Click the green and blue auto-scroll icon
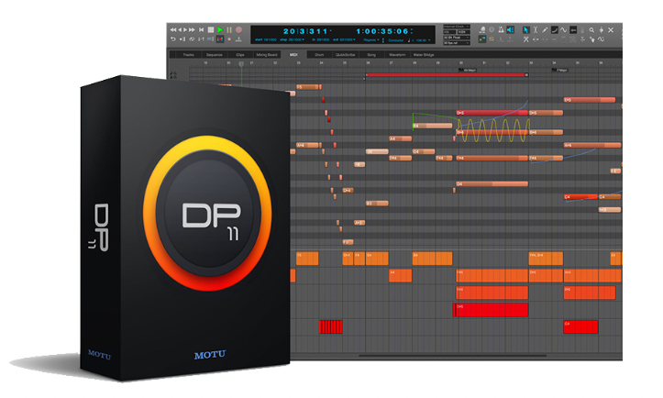This screenshot has width=663, height=398. tap(482, 39)
